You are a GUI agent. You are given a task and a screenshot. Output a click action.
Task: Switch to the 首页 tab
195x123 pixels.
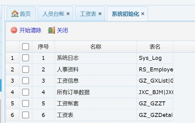(25, 14)
